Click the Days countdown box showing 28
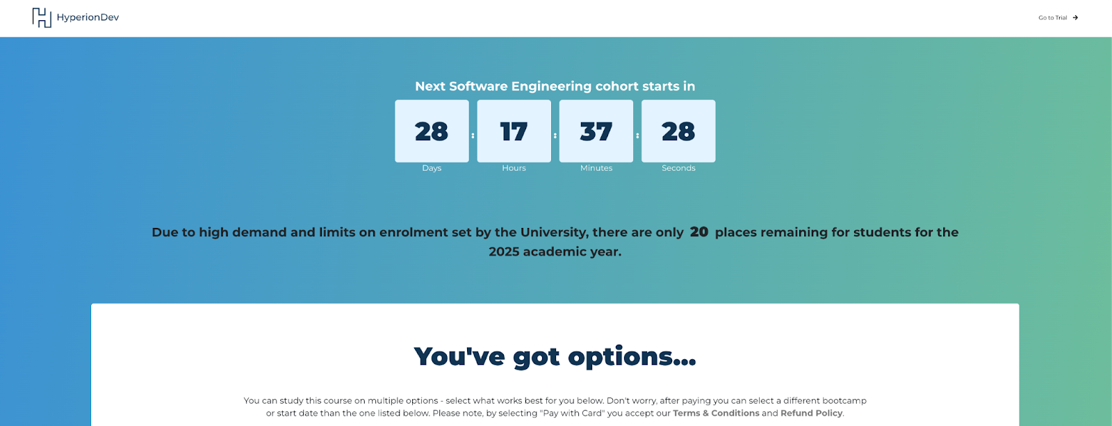The height and width of the screenshot is (426, 1112). [x=432, y=131]
